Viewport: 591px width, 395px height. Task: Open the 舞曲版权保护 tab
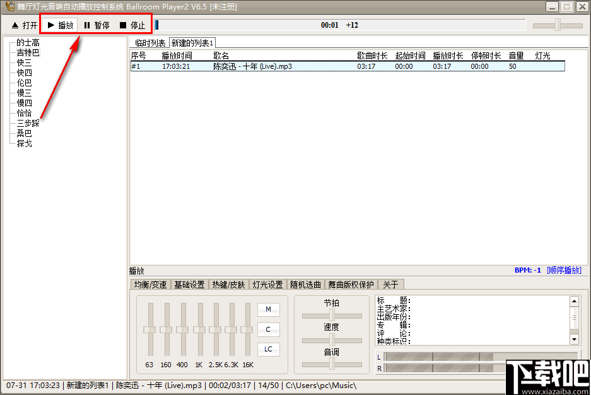point(351,285)
